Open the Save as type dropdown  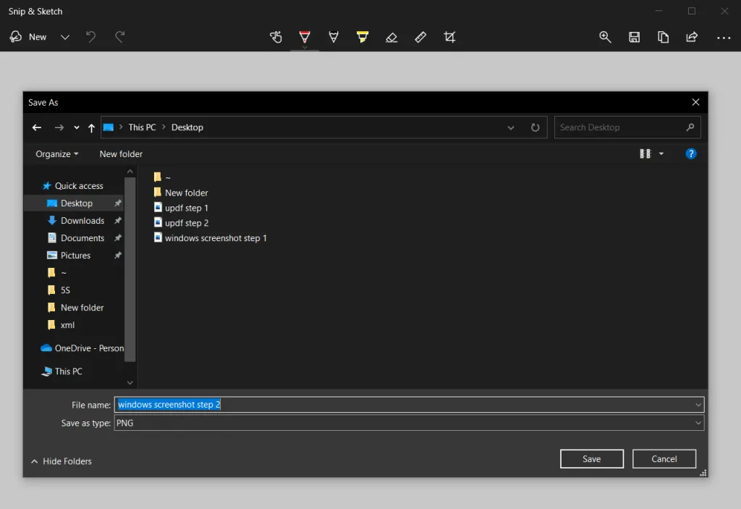click(698, 423)
